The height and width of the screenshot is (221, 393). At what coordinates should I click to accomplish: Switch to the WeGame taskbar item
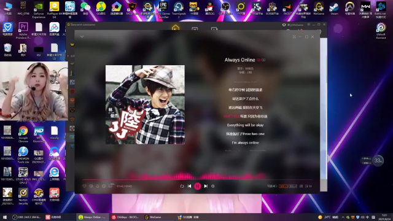coord(154,217)
